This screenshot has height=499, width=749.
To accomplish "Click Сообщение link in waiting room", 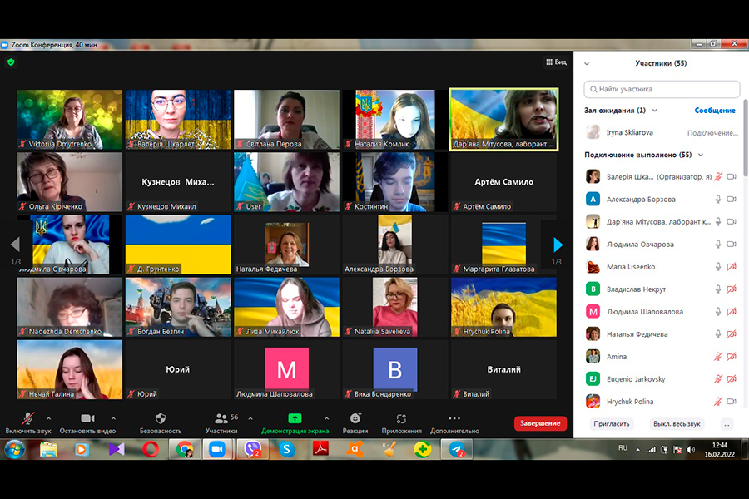I will pos(714,111).
